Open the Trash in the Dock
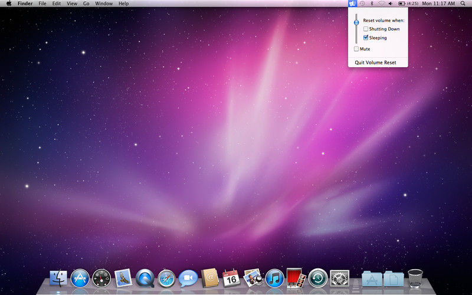472x295 pixels. click(415, 278)
